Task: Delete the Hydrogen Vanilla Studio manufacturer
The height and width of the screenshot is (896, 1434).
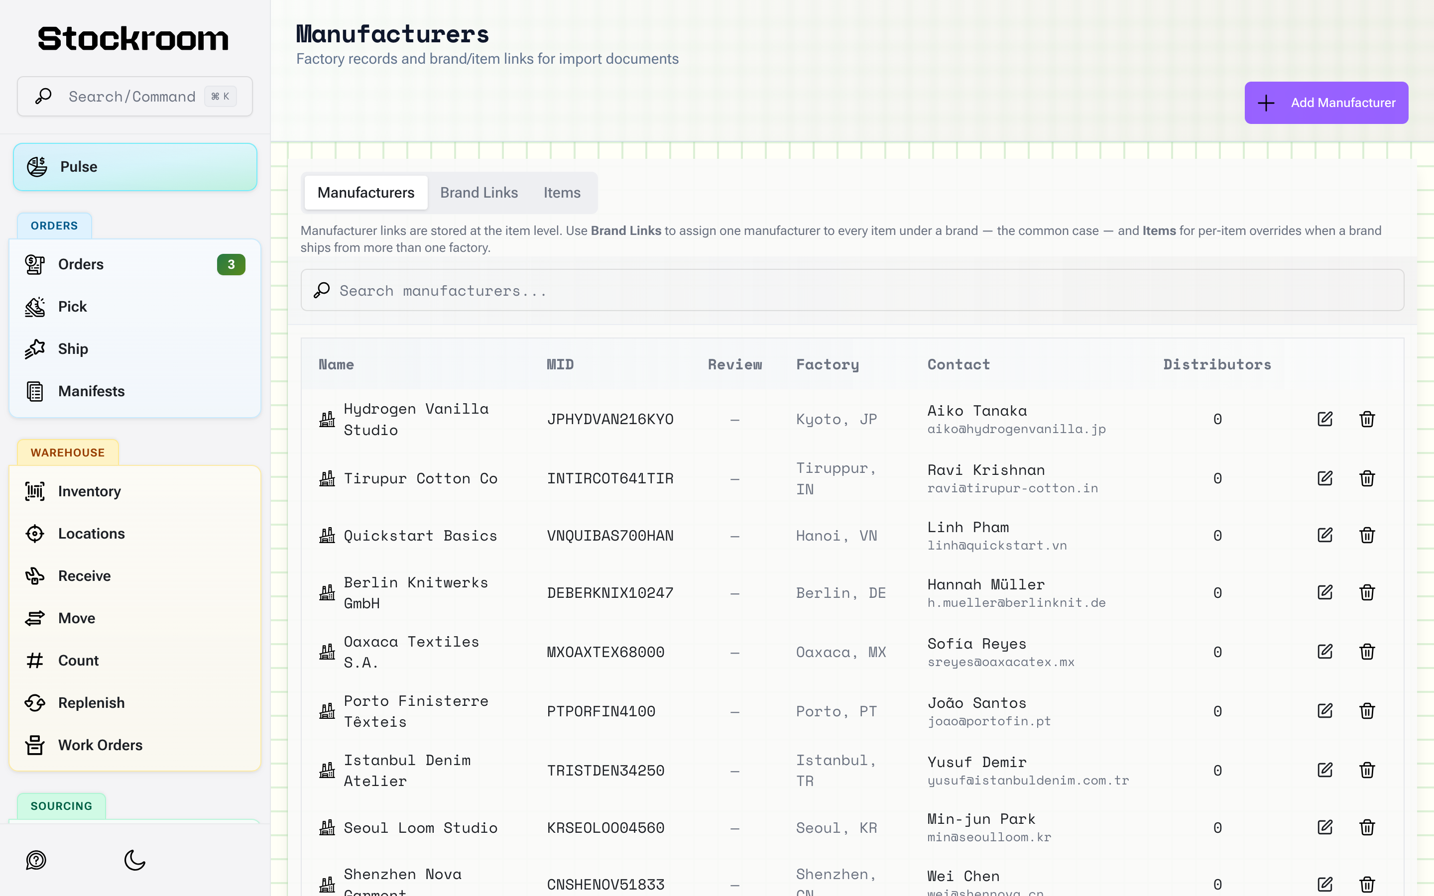Action: tap(1367, 419)
